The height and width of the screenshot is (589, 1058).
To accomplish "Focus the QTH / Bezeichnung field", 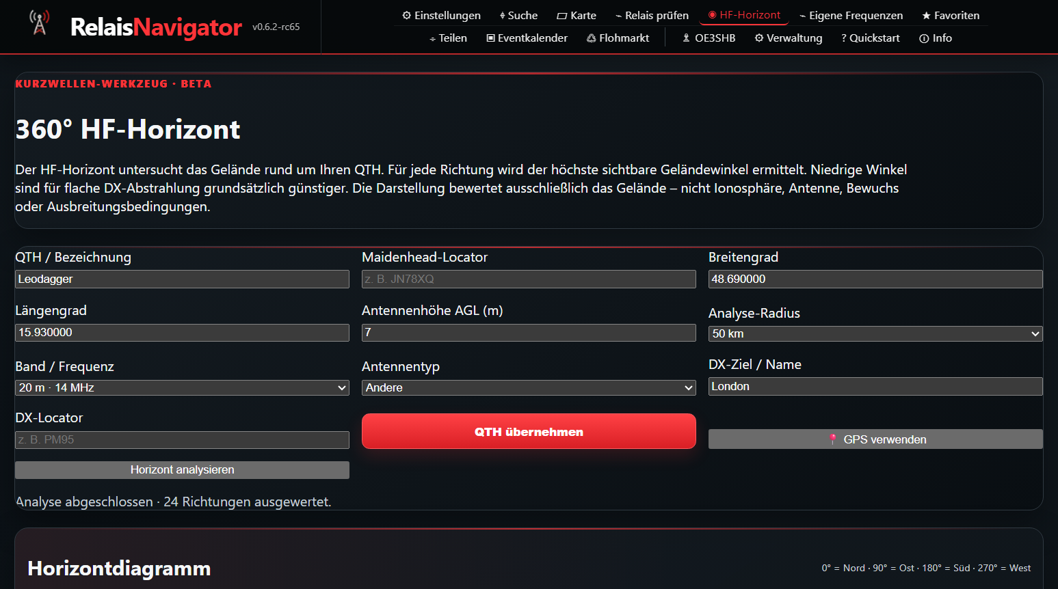I will (x=182, y=279).
